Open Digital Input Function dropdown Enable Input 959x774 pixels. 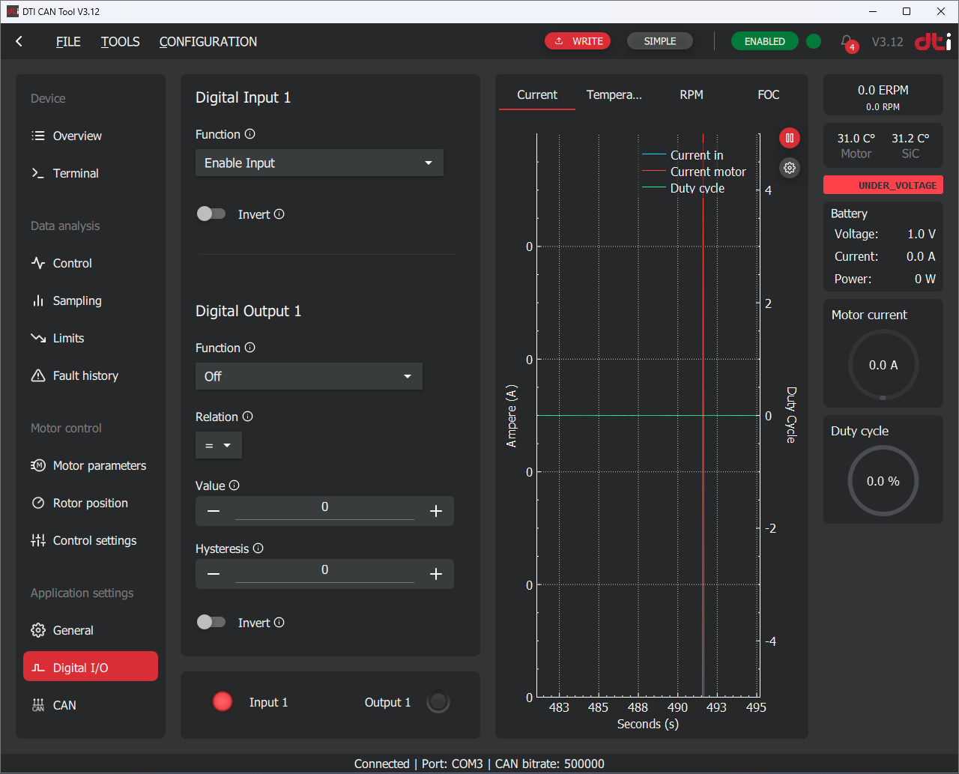pos(319,163)
